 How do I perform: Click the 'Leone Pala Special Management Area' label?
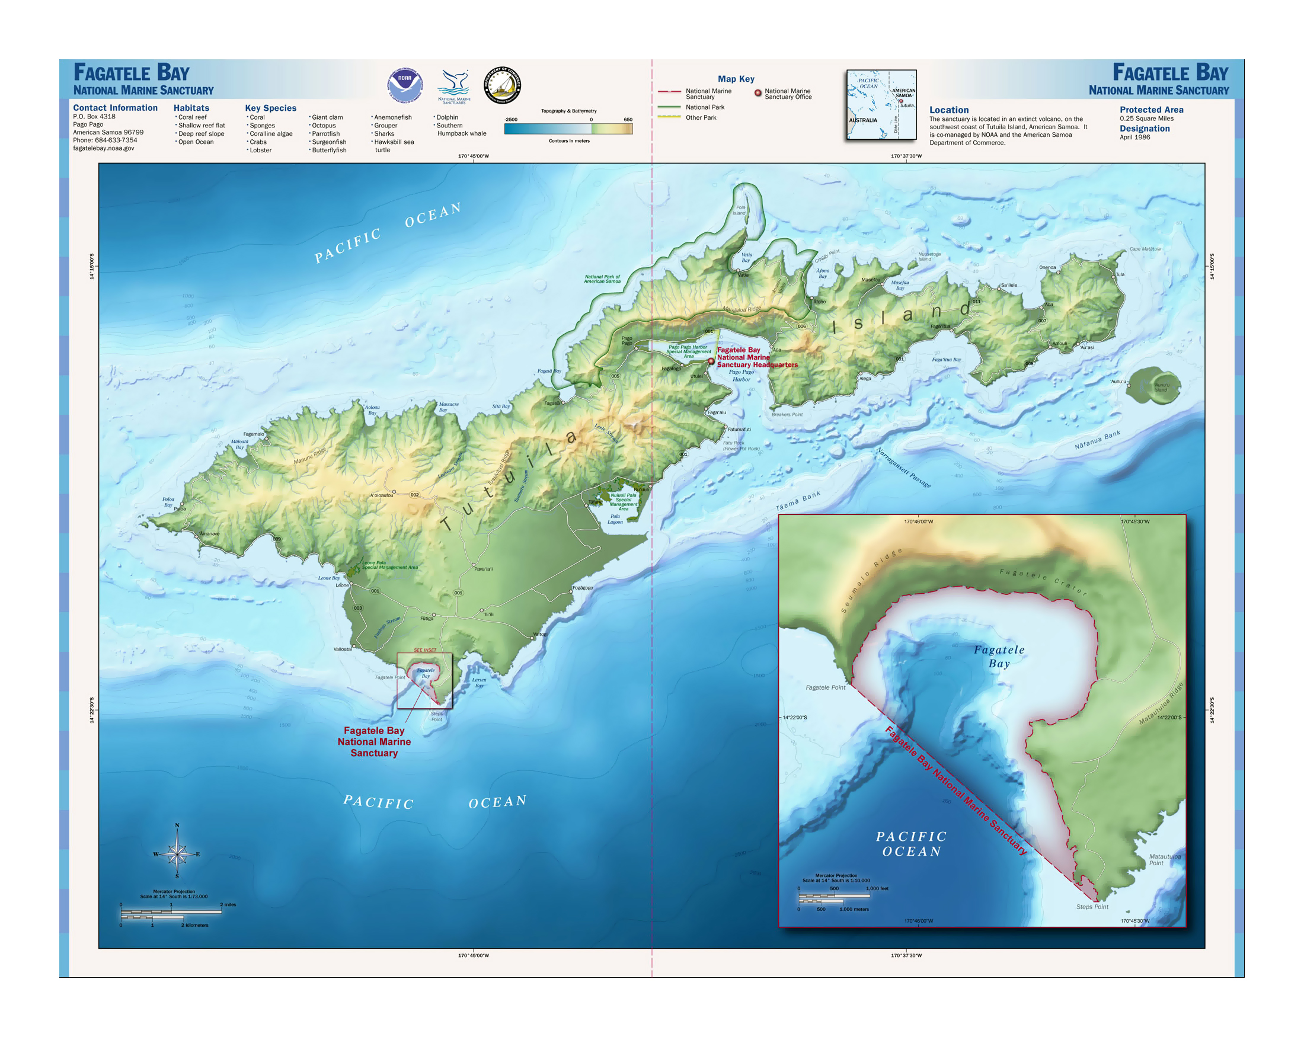point(389,565)
